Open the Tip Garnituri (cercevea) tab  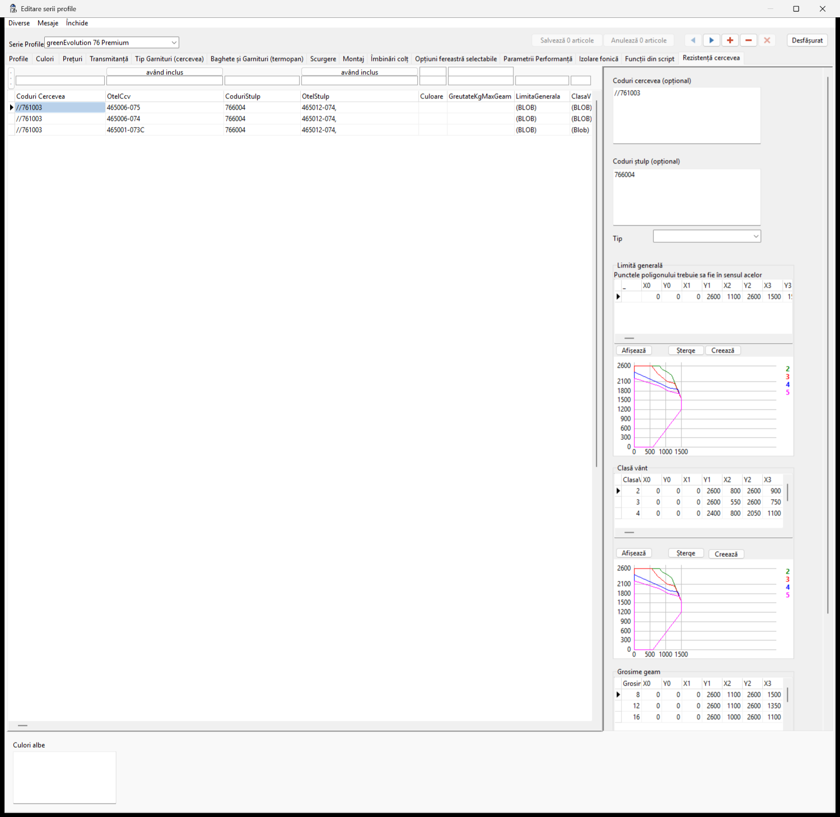point(169,59)
